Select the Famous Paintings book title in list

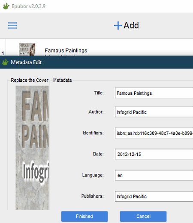pos(66,50)
